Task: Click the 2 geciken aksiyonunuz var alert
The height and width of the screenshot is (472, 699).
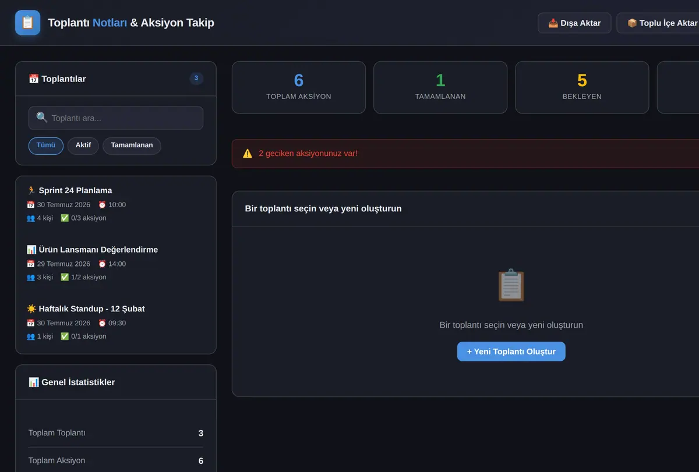Action: [x=465, y=154]
